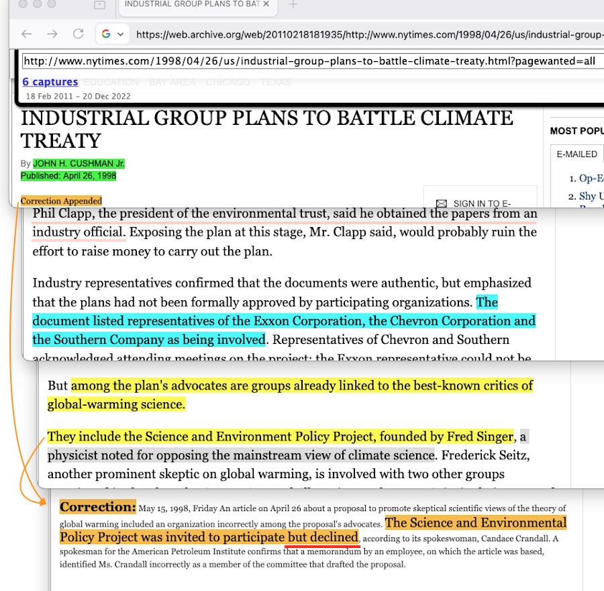This screenshot has width=604, height=591.
Task: Open first Most Popular article link
Action: coord(591,178)
